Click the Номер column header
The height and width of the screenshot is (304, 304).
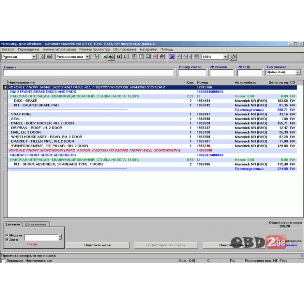(215, 82)
